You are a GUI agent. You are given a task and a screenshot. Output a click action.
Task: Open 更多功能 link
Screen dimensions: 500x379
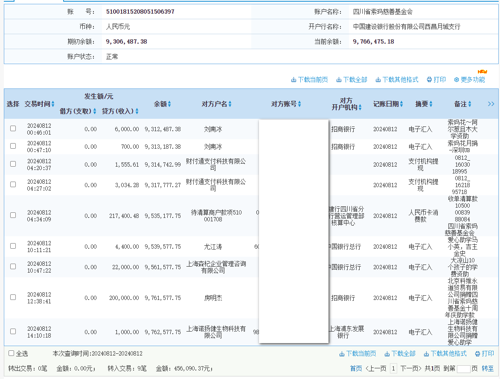click(473, 80)
